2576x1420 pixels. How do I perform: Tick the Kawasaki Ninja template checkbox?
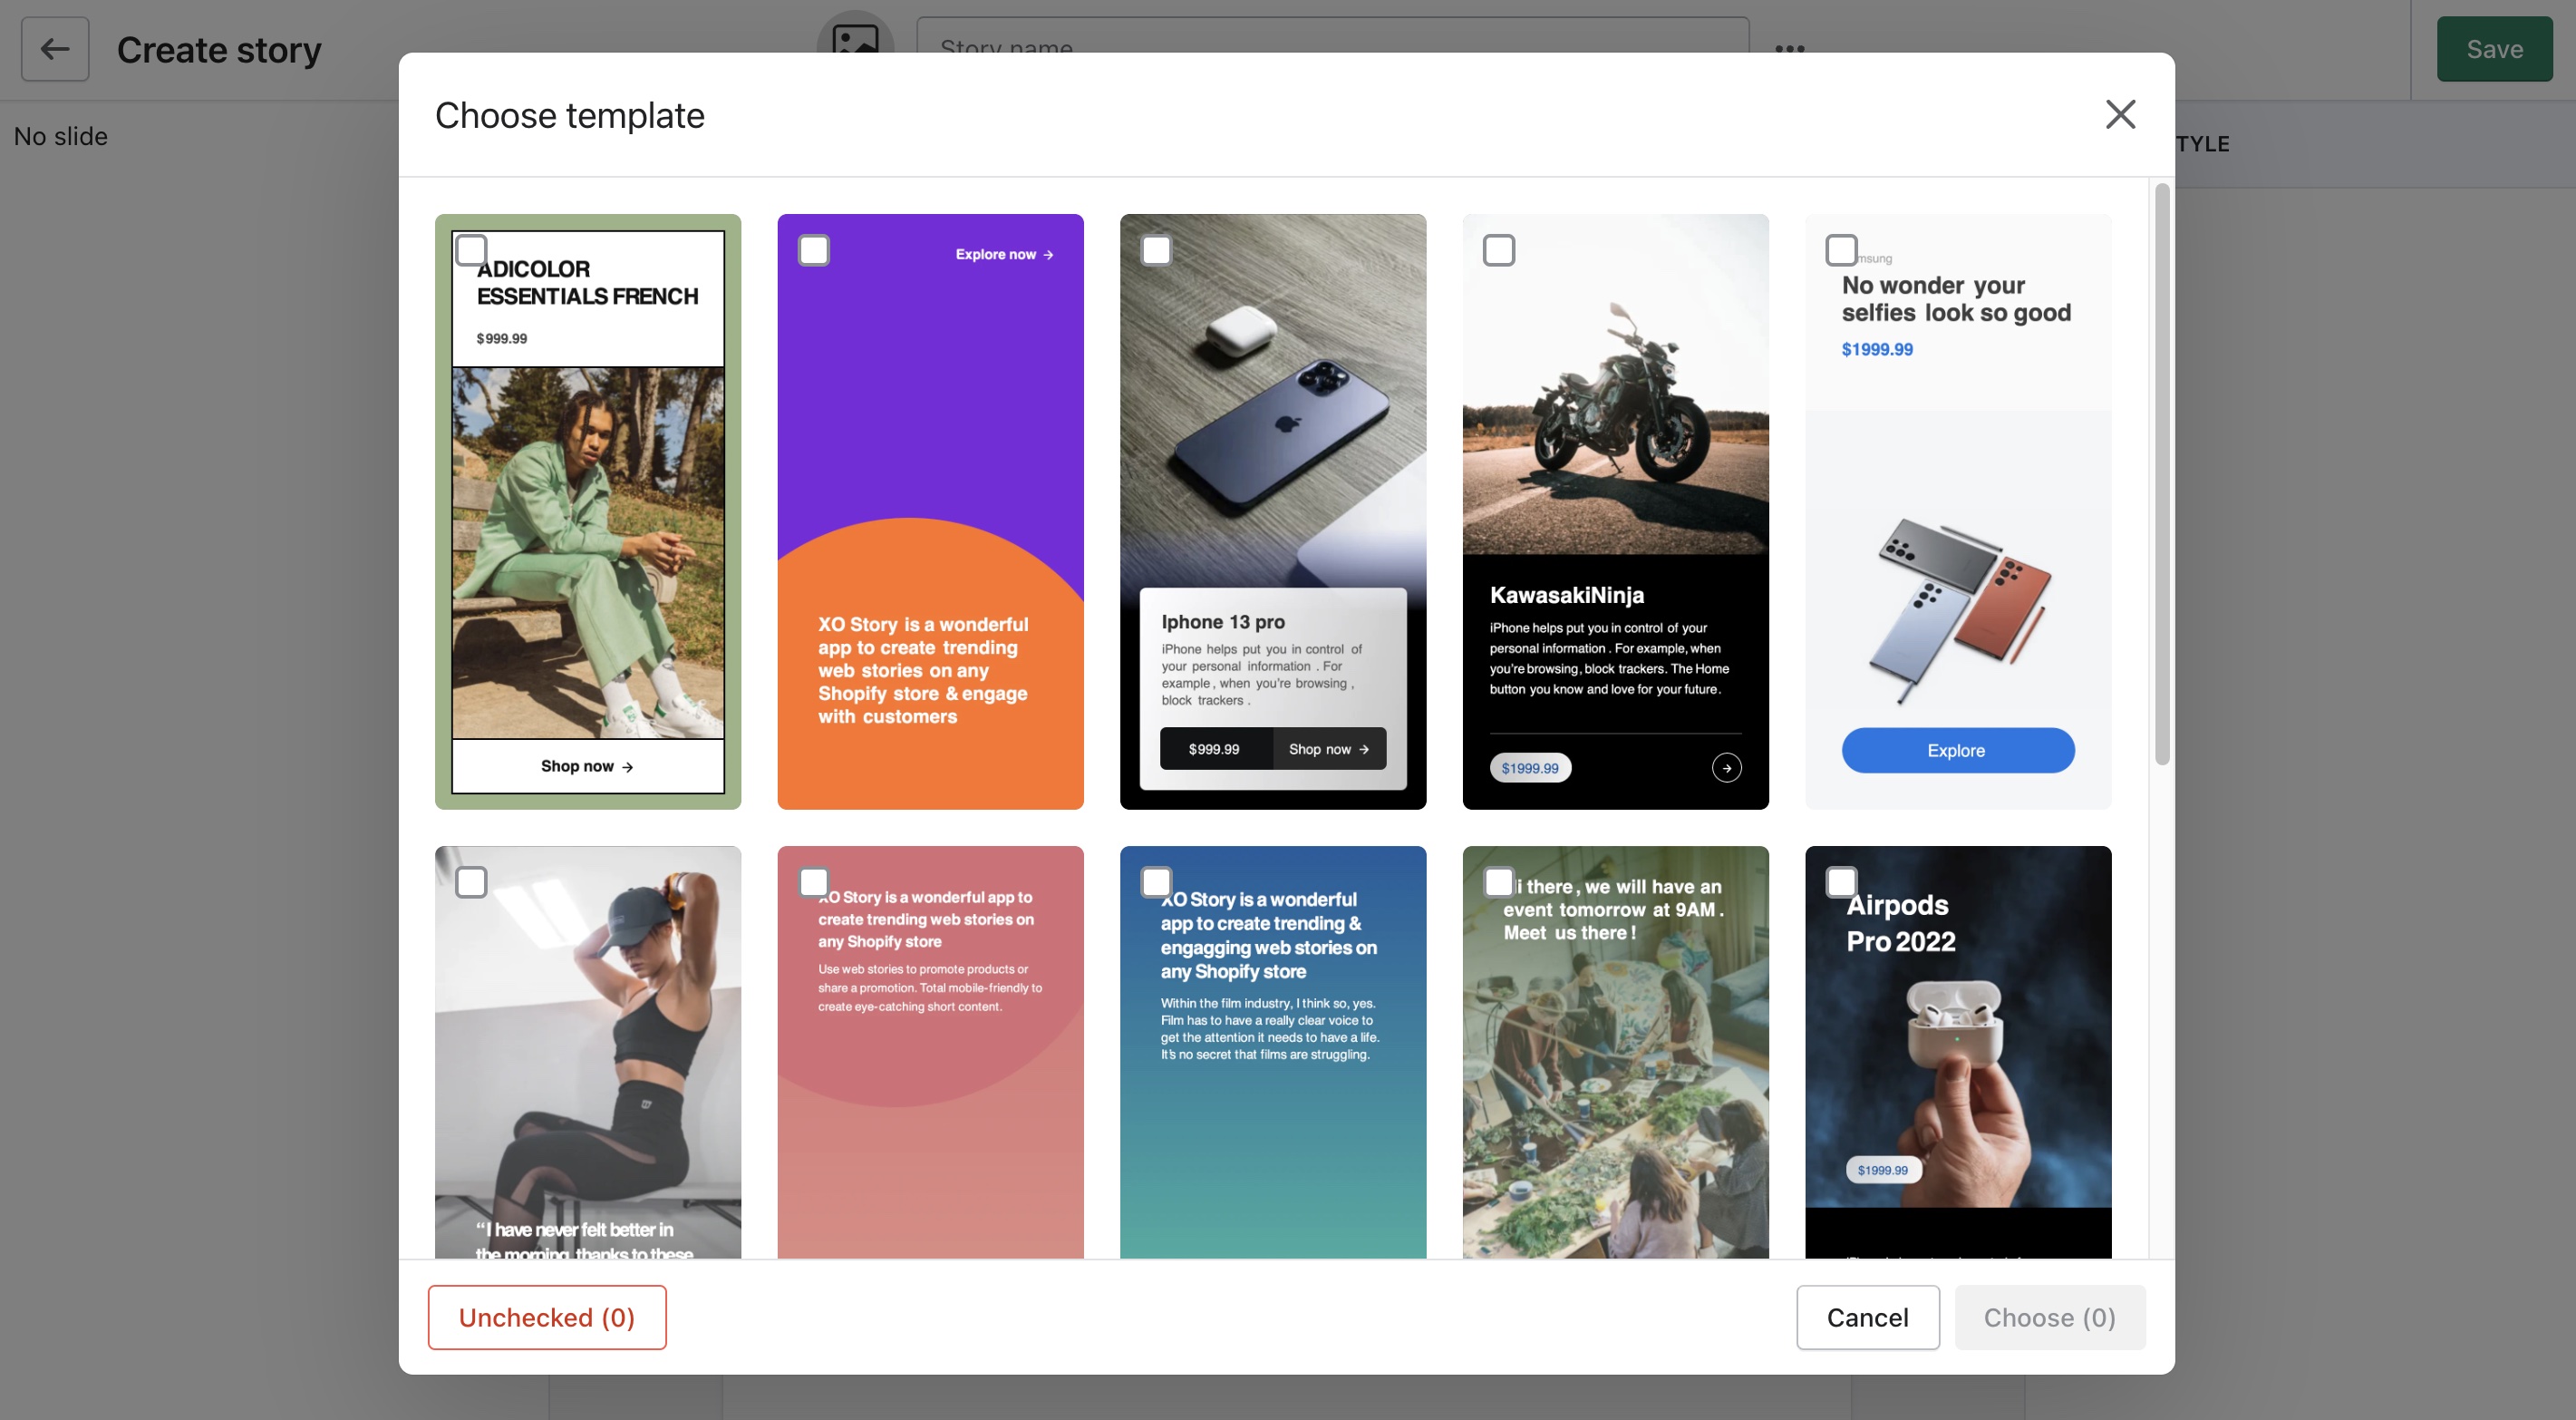(1498, 249)
